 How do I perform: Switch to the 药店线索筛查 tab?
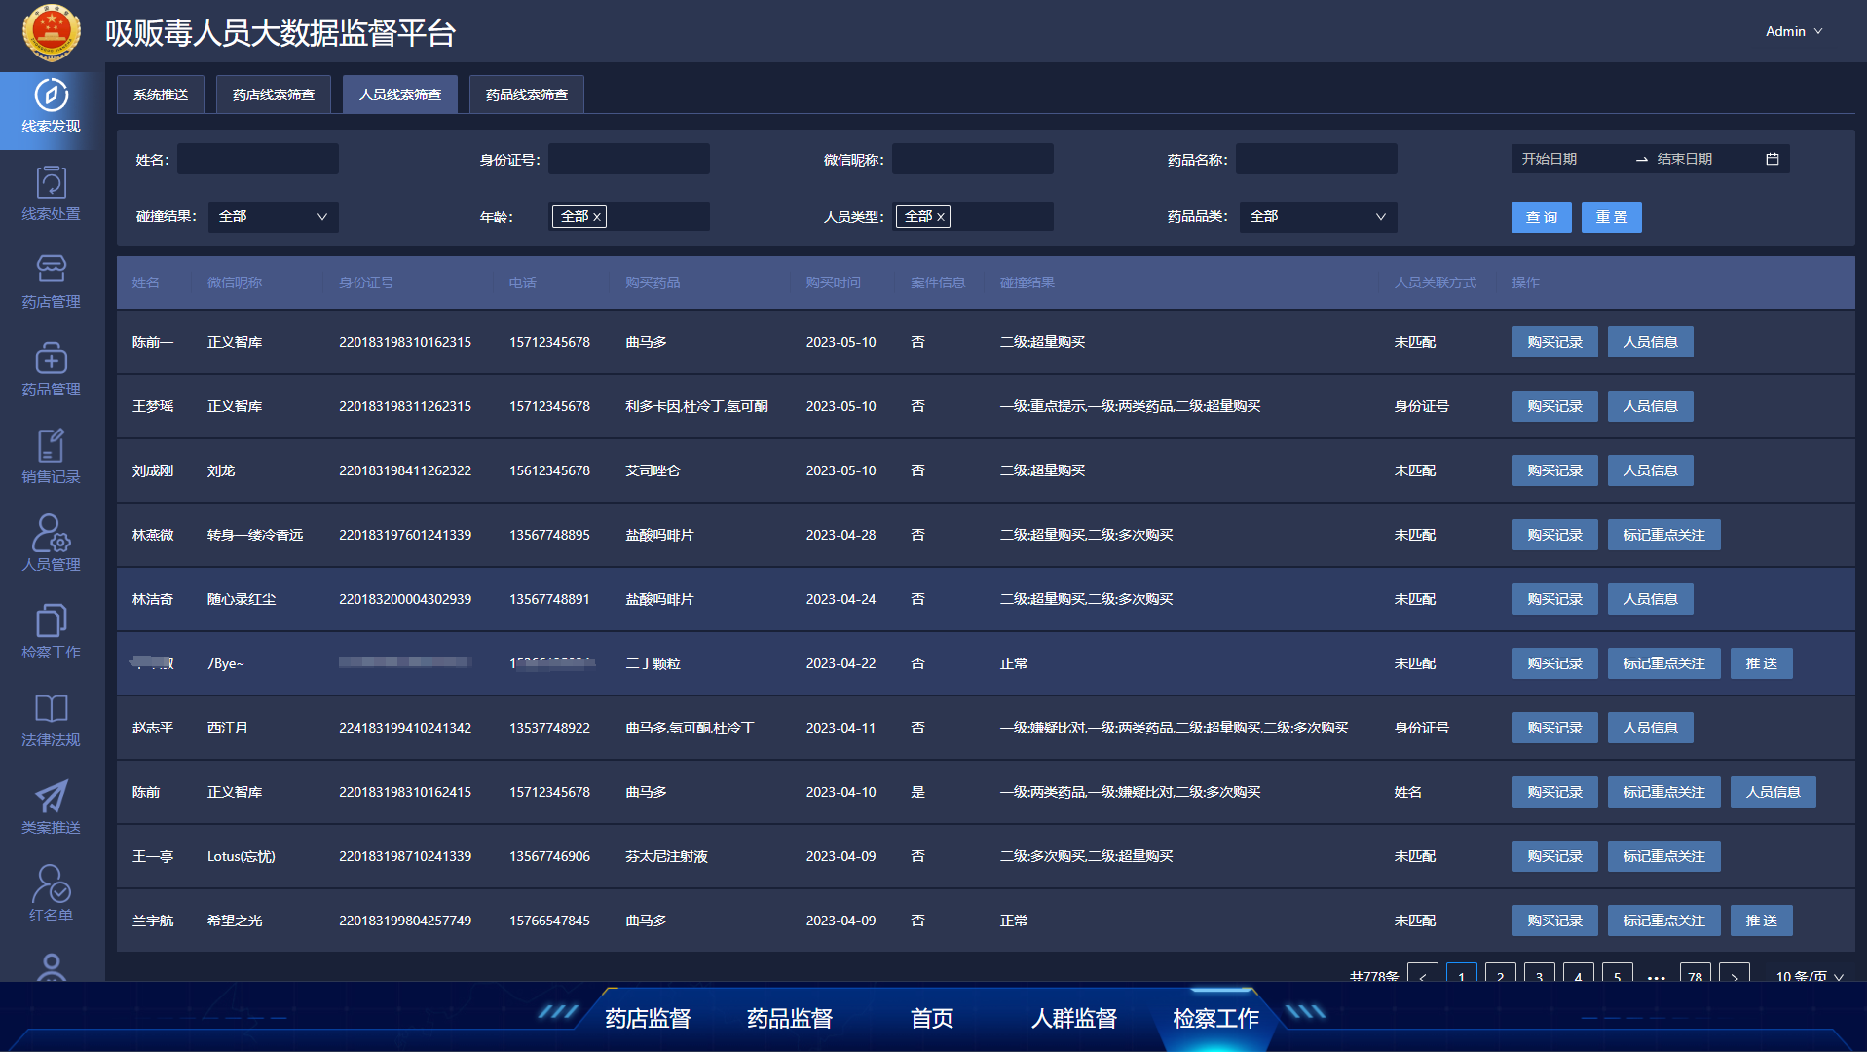pos(274,94)
